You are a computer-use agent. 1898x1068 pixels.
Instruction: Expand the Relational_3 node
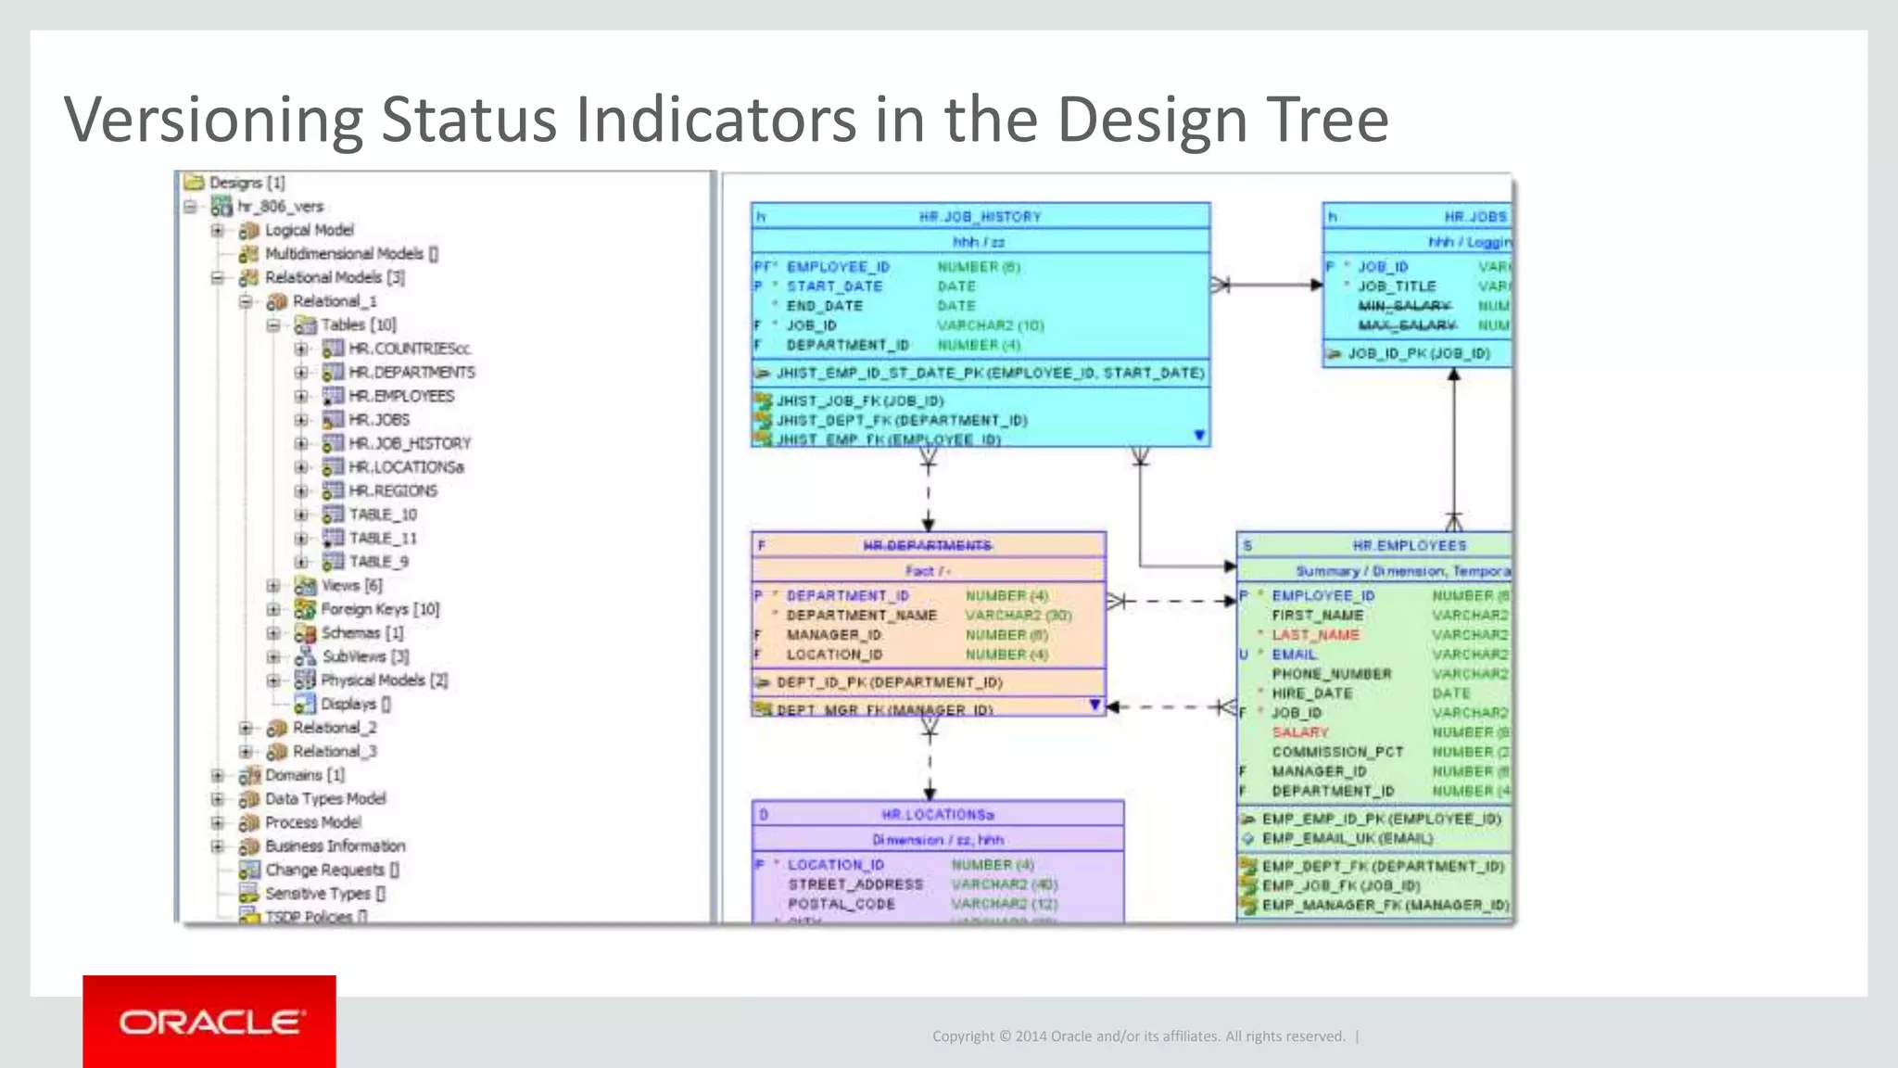tap(246, 752)
